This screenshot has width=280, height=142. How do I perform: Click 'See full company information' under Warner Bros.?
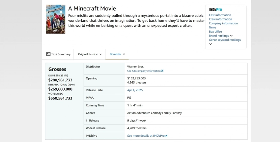(x=144, y=71)
